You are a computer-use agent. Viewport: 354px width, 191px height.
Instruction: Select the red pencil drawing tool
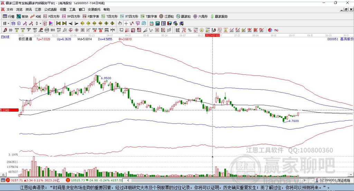click(5, 30)
